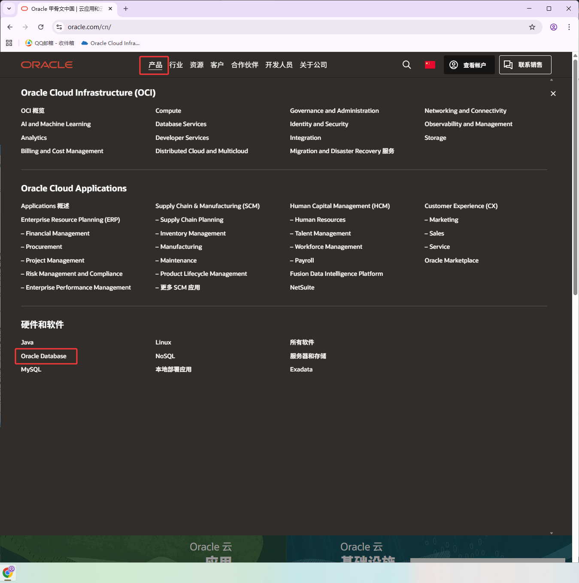Open the NetSuite link
Image resolution: width=579 pixels, height=583 pixels.
tap(302, 287)
